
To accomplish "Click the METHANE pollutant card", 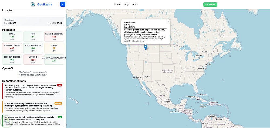I will (x=33, y=60).
